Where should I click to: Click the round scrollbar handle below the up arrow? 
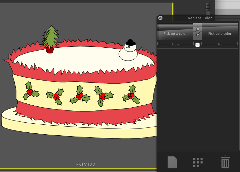208,13
